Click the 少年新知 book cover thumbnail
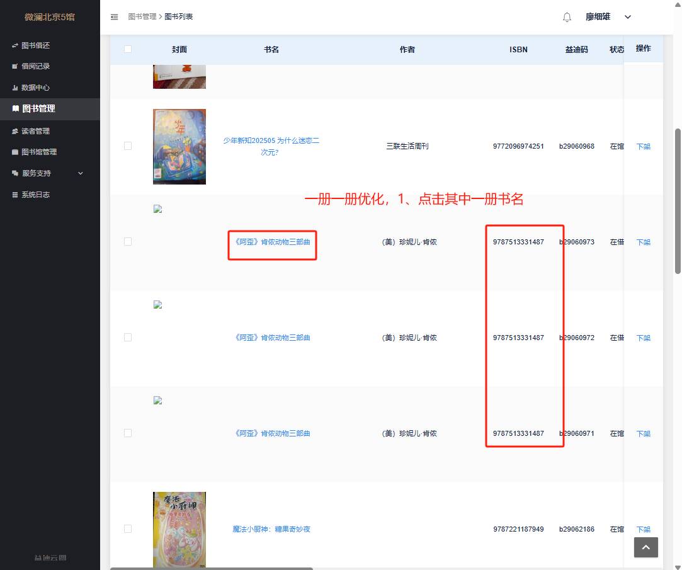The image size is (682, 570). click(179, 146)
